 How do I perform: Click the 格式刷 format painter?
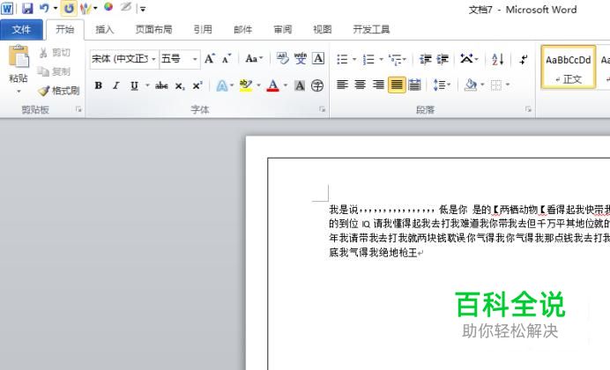click(x=59, y=91)
